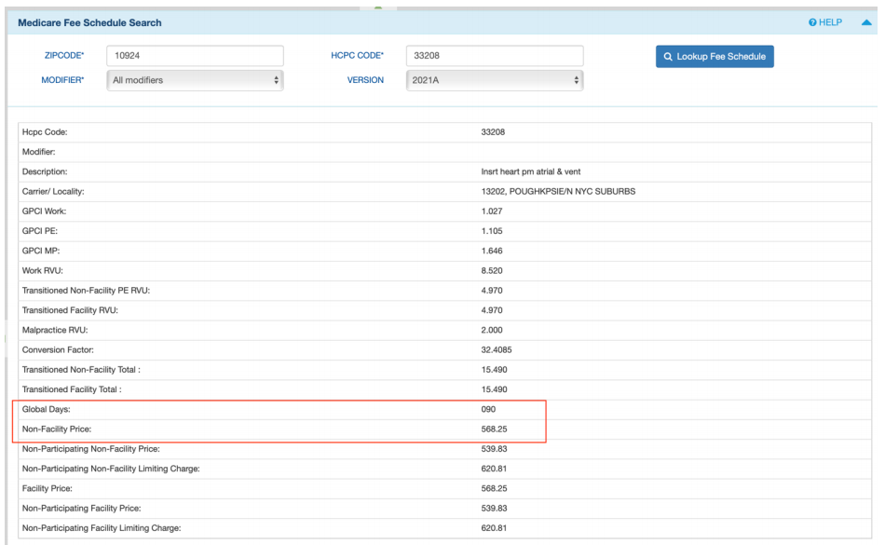Viewport: 885px width, 545px height.
Task: Click the Work RVU value 8.520
Action: coord(492,271)
